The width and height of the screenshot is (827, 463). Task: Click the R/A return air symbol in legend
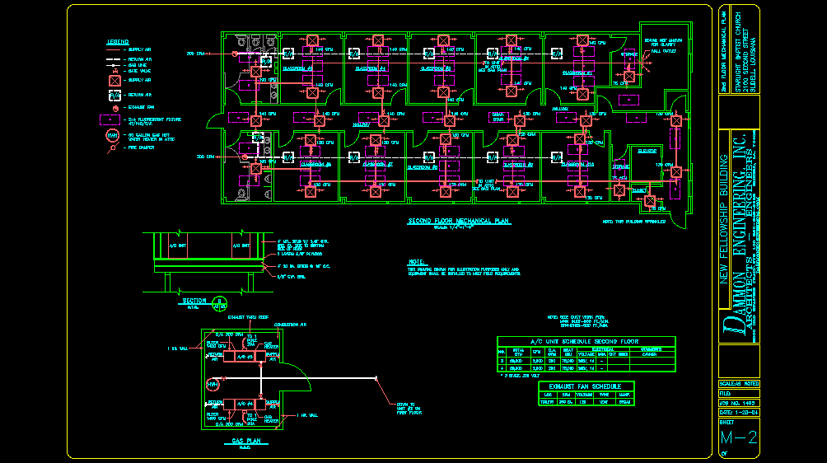(x=113, y=94)
